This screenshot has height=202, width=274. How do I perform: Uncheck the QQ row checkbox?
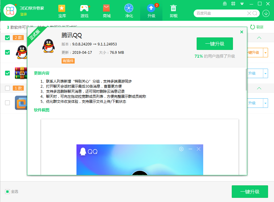pos(7,52)
